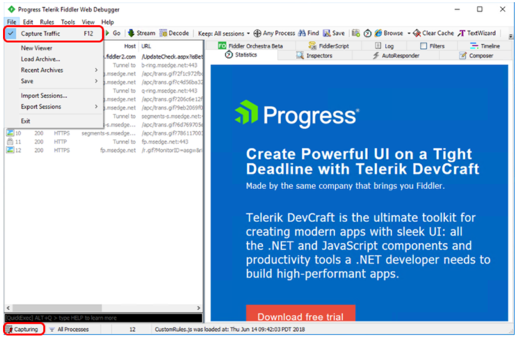Expand the Export Sessions submenu
Screen dimensions: 516x337
(x=41, y=107)
